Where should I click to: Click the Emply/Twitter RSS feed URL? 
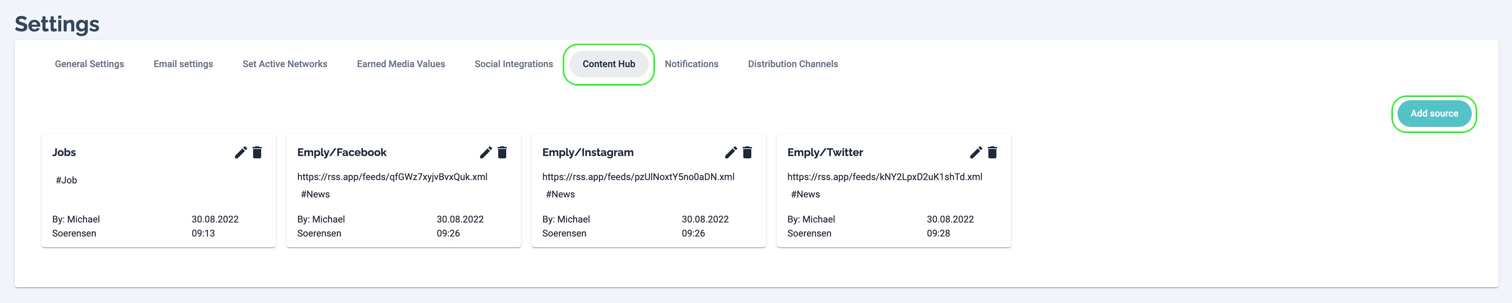pos(885,177)
